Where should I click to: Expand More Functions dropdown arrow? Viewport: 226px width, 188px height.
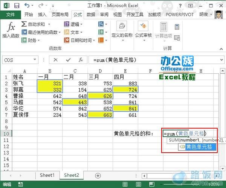tap(106, 40)
